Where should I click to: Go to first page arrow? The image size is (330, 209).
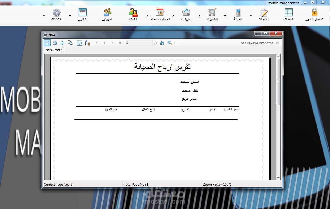pyautogui.click(x=96, y=43)
